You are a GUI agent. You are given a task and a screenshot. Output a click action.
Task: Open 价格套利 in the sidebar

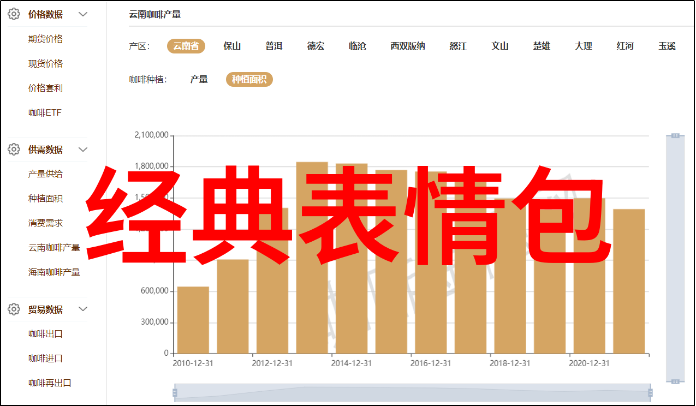coord(46,88)
